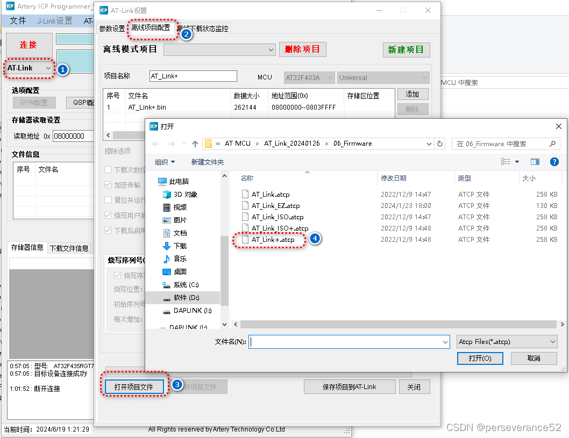The image size is (569, 438).
Task: Open 视频 folder in sidebar
Action: tap(175, 207)
